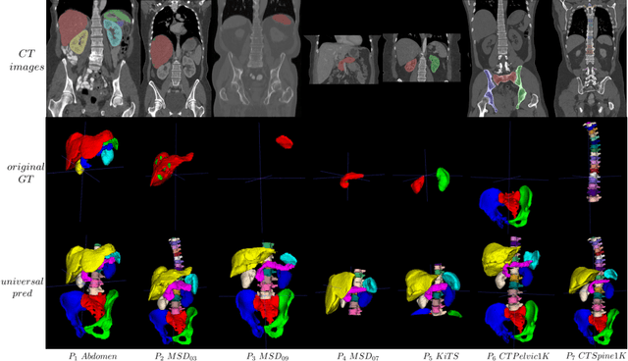Open the P1 Abdomen CT scan image

(93, 58)
